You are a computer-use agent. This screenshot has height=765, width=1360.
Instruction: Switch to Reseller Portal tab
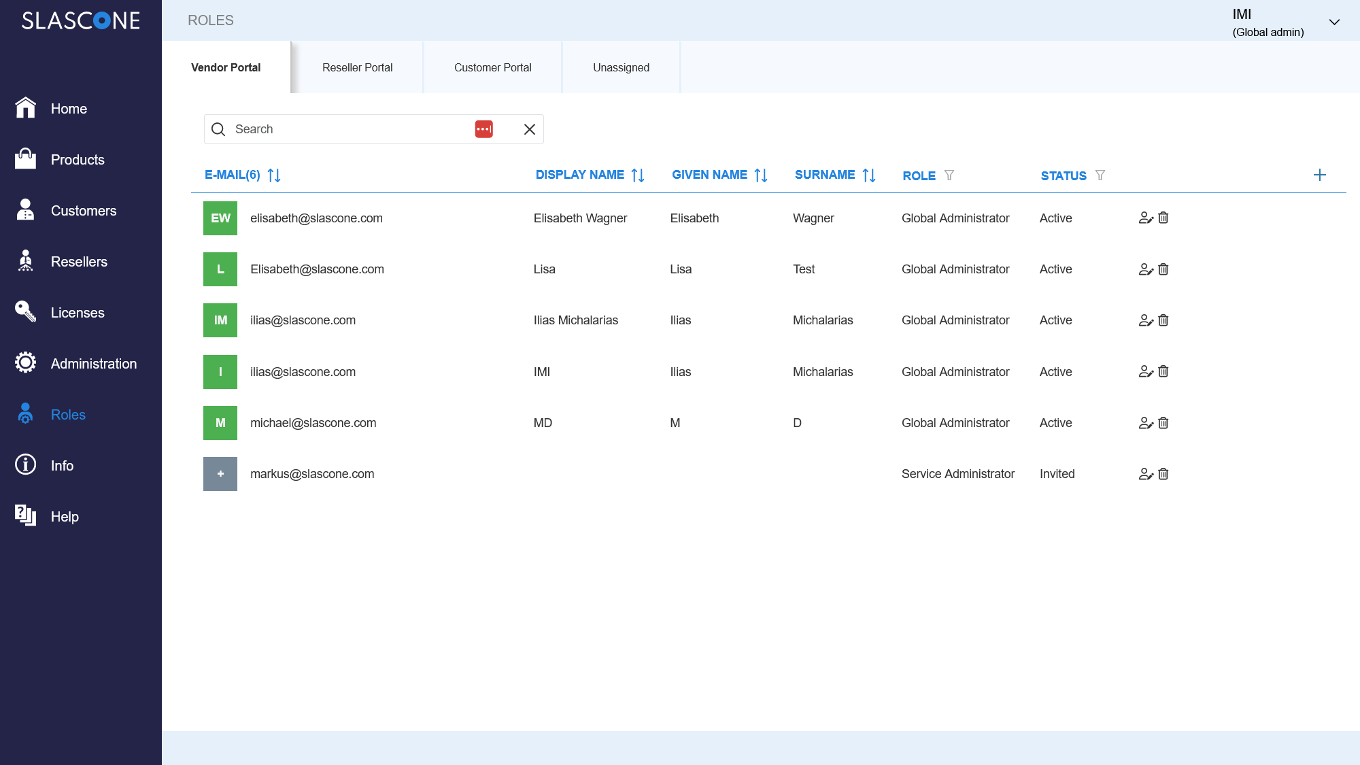tap(358, 67)
